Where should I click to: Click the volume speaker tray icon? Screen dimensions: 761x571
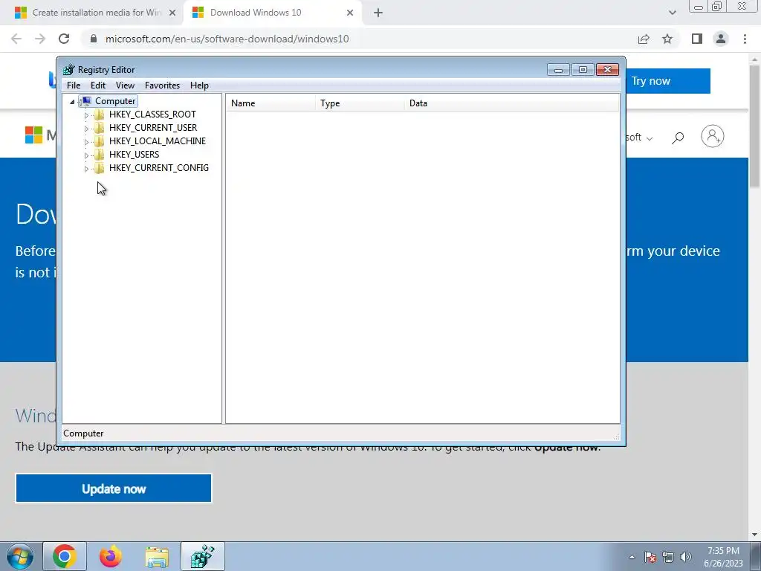click(x=686, y=557)
